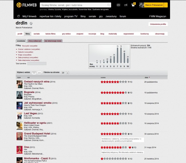Click the Tytuł zawiera input field
The width and height of the screenshot is (186, 163).
[37, 63]
